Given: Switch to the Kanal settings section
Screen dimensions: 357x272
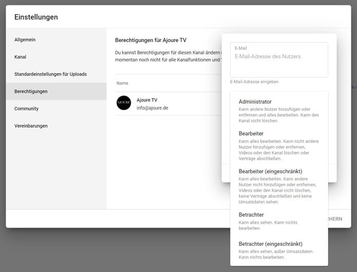Looking at the screenshot, I should (21, 57).
